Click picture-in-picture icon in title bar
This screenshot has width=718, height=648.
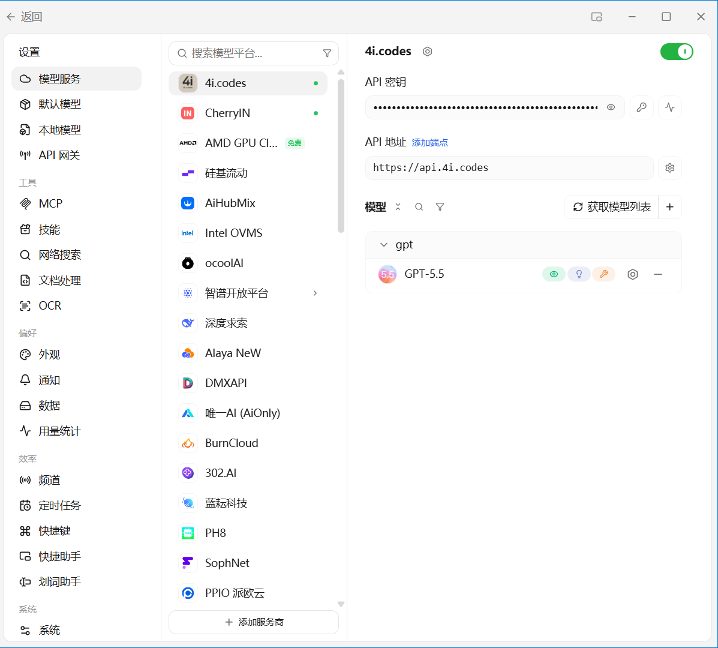pos(596,17)
